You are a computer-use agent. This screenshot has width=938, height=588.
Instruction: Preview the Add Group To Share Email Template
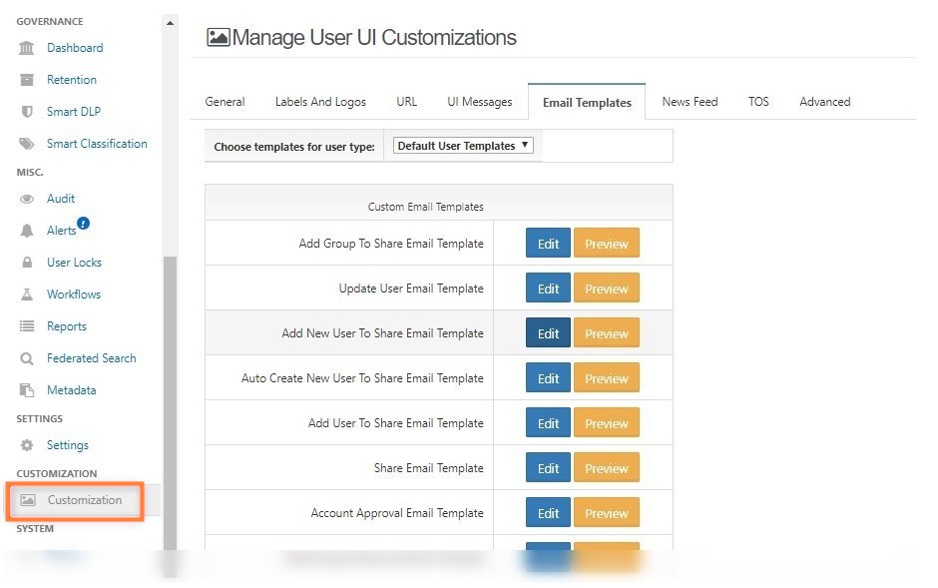[x=607, y=243]
